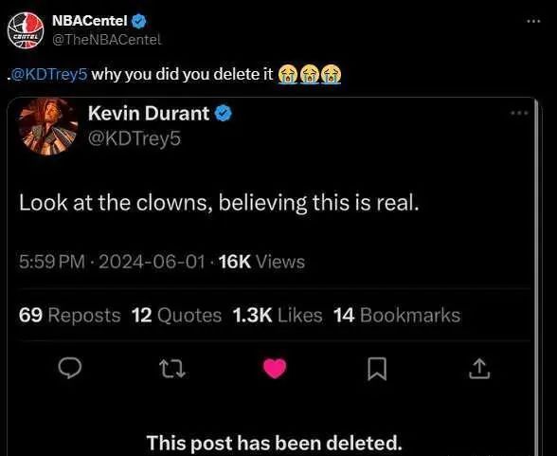Click Kevin Durant's blue verified badge

[x=224, y=114]
